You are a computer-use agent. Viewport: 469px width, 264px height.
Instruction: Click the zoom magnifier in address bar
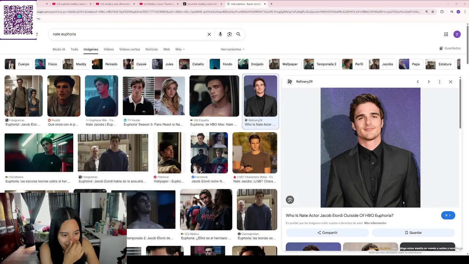point(426,12)
